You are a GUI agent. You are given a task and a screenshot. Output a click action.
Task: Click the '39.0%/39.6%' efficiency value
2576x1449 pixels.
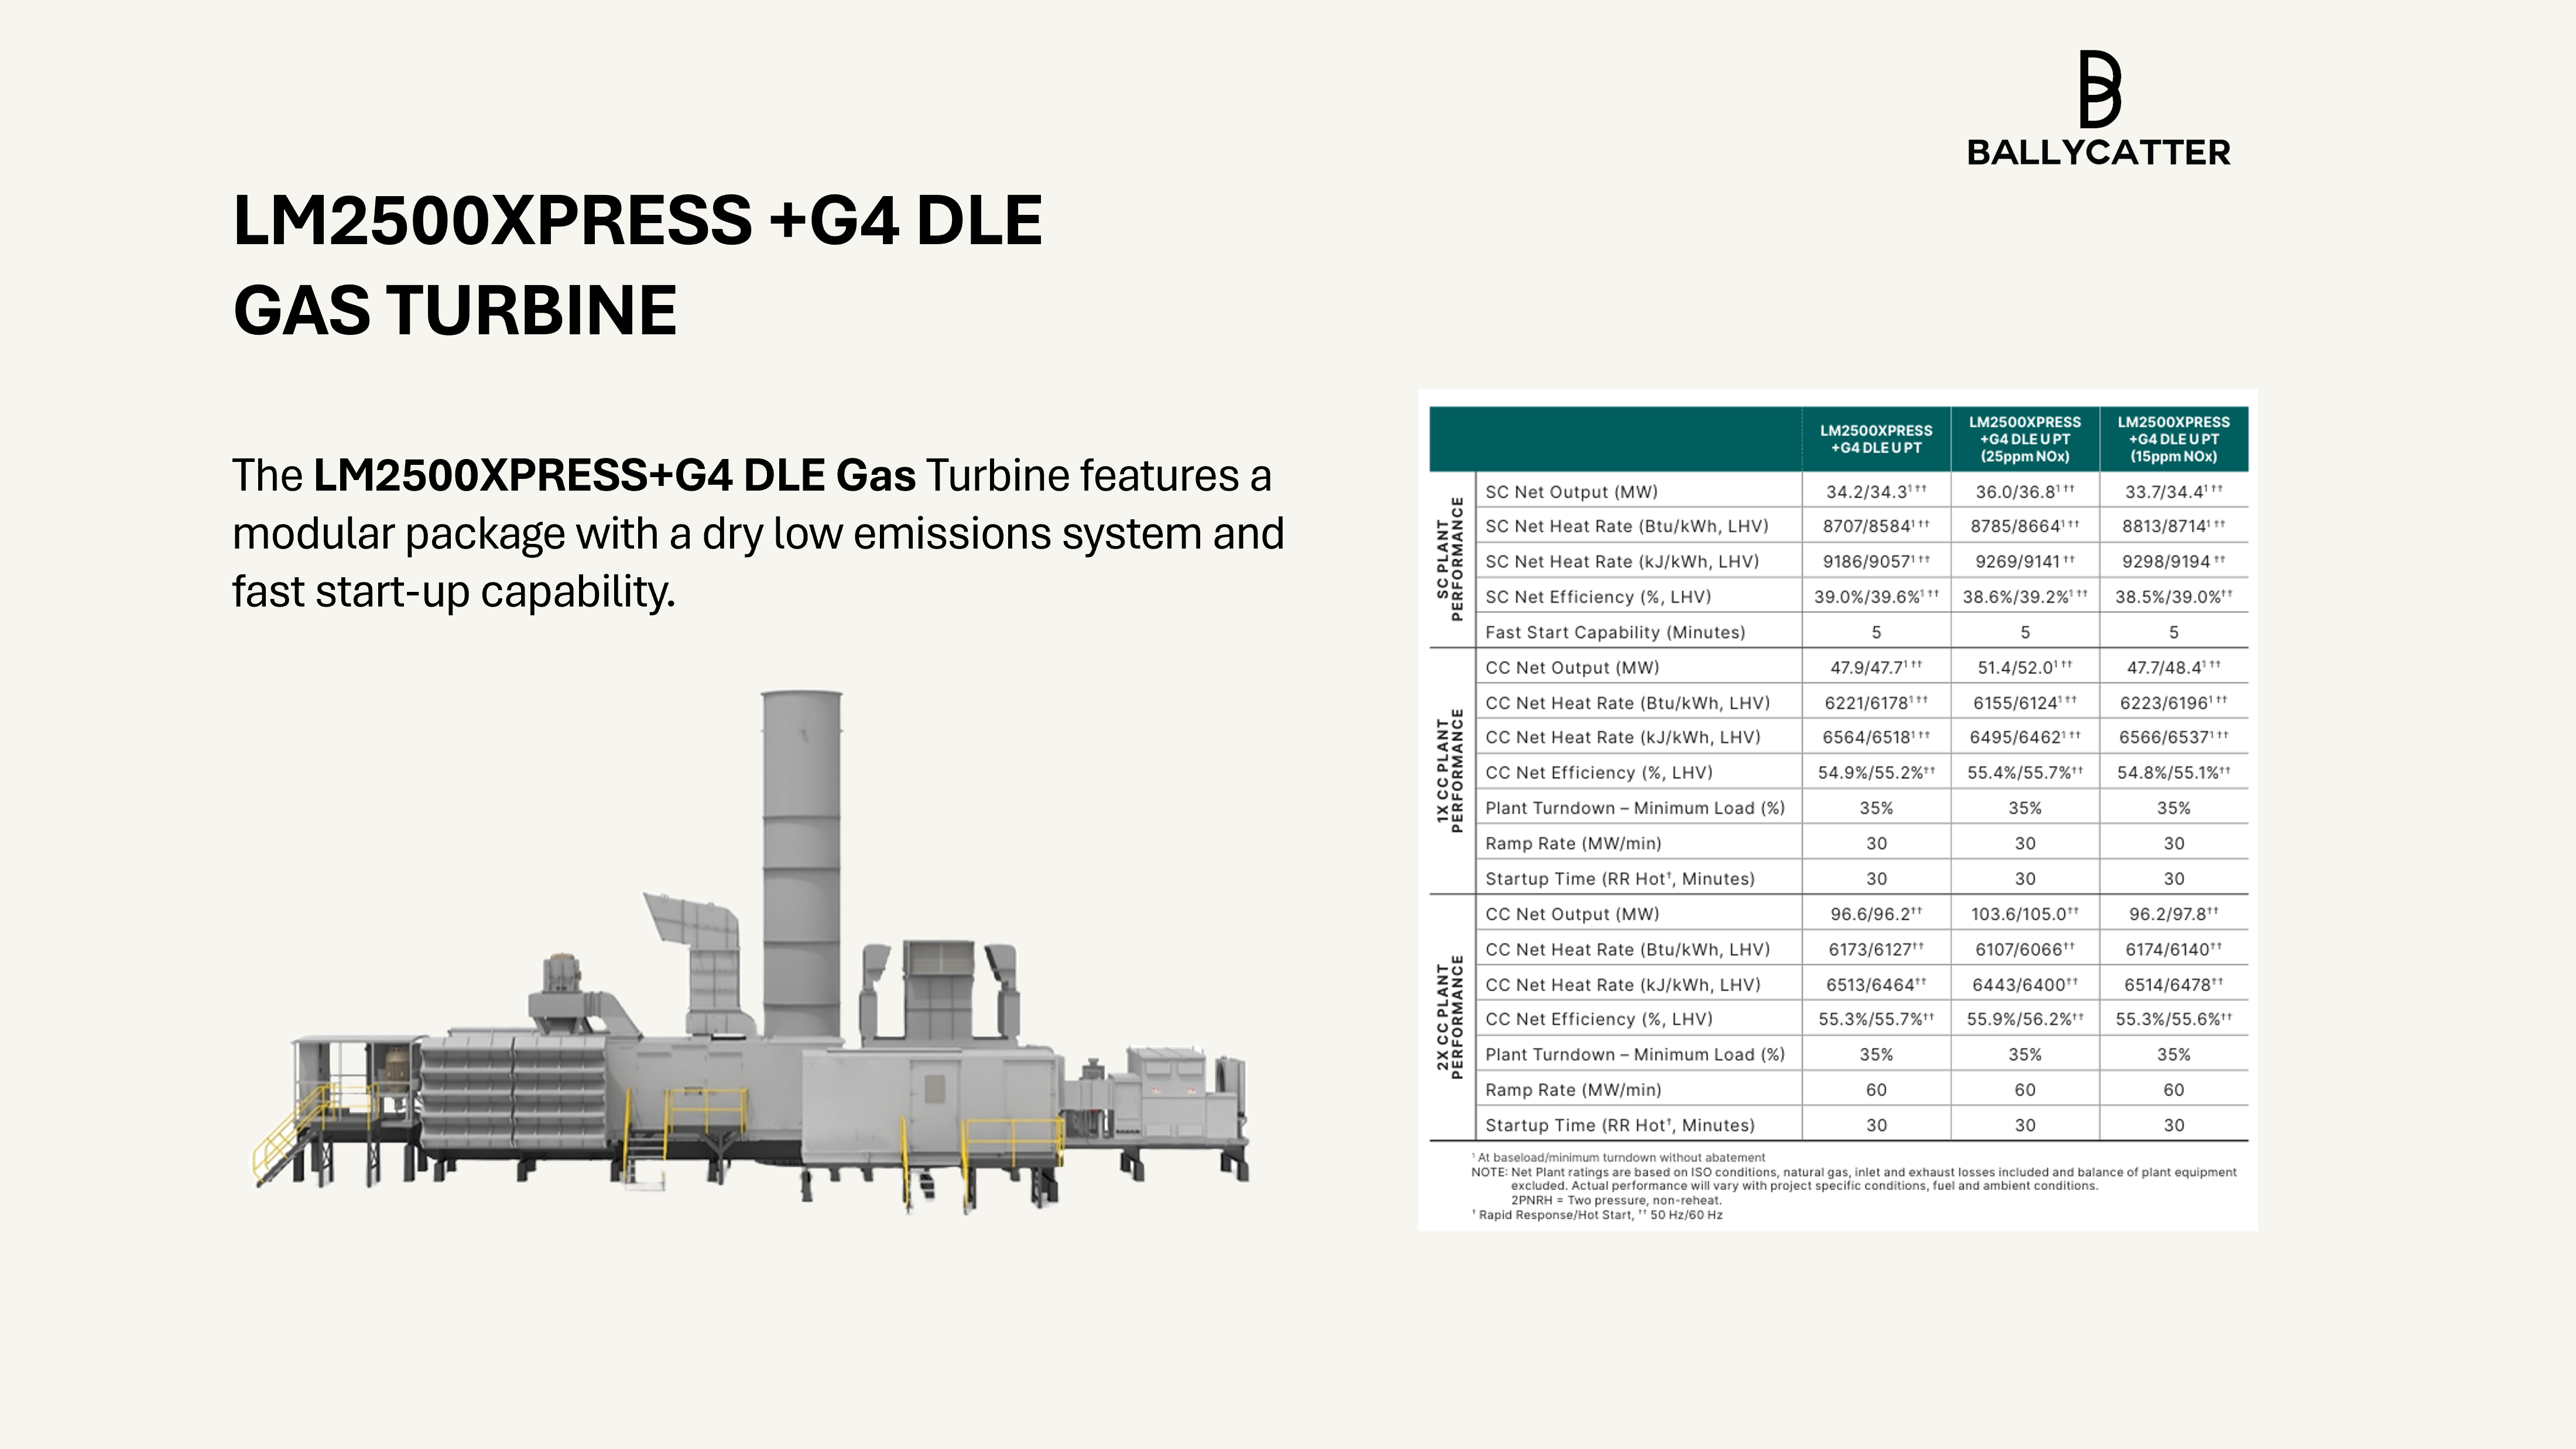pyautogui.click(x=1876, y=597)
